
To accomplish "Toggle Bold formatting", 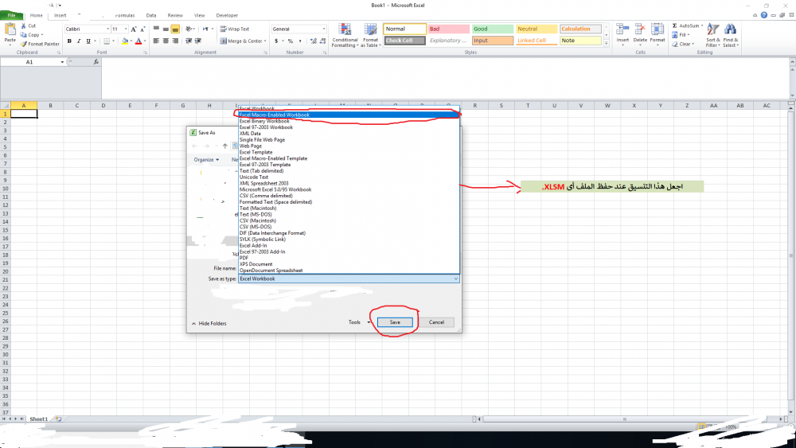I will [69, 41].
